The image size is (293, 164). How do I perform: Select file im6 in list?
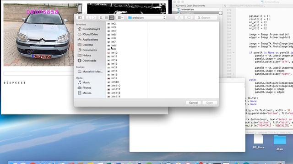point(112,38)
